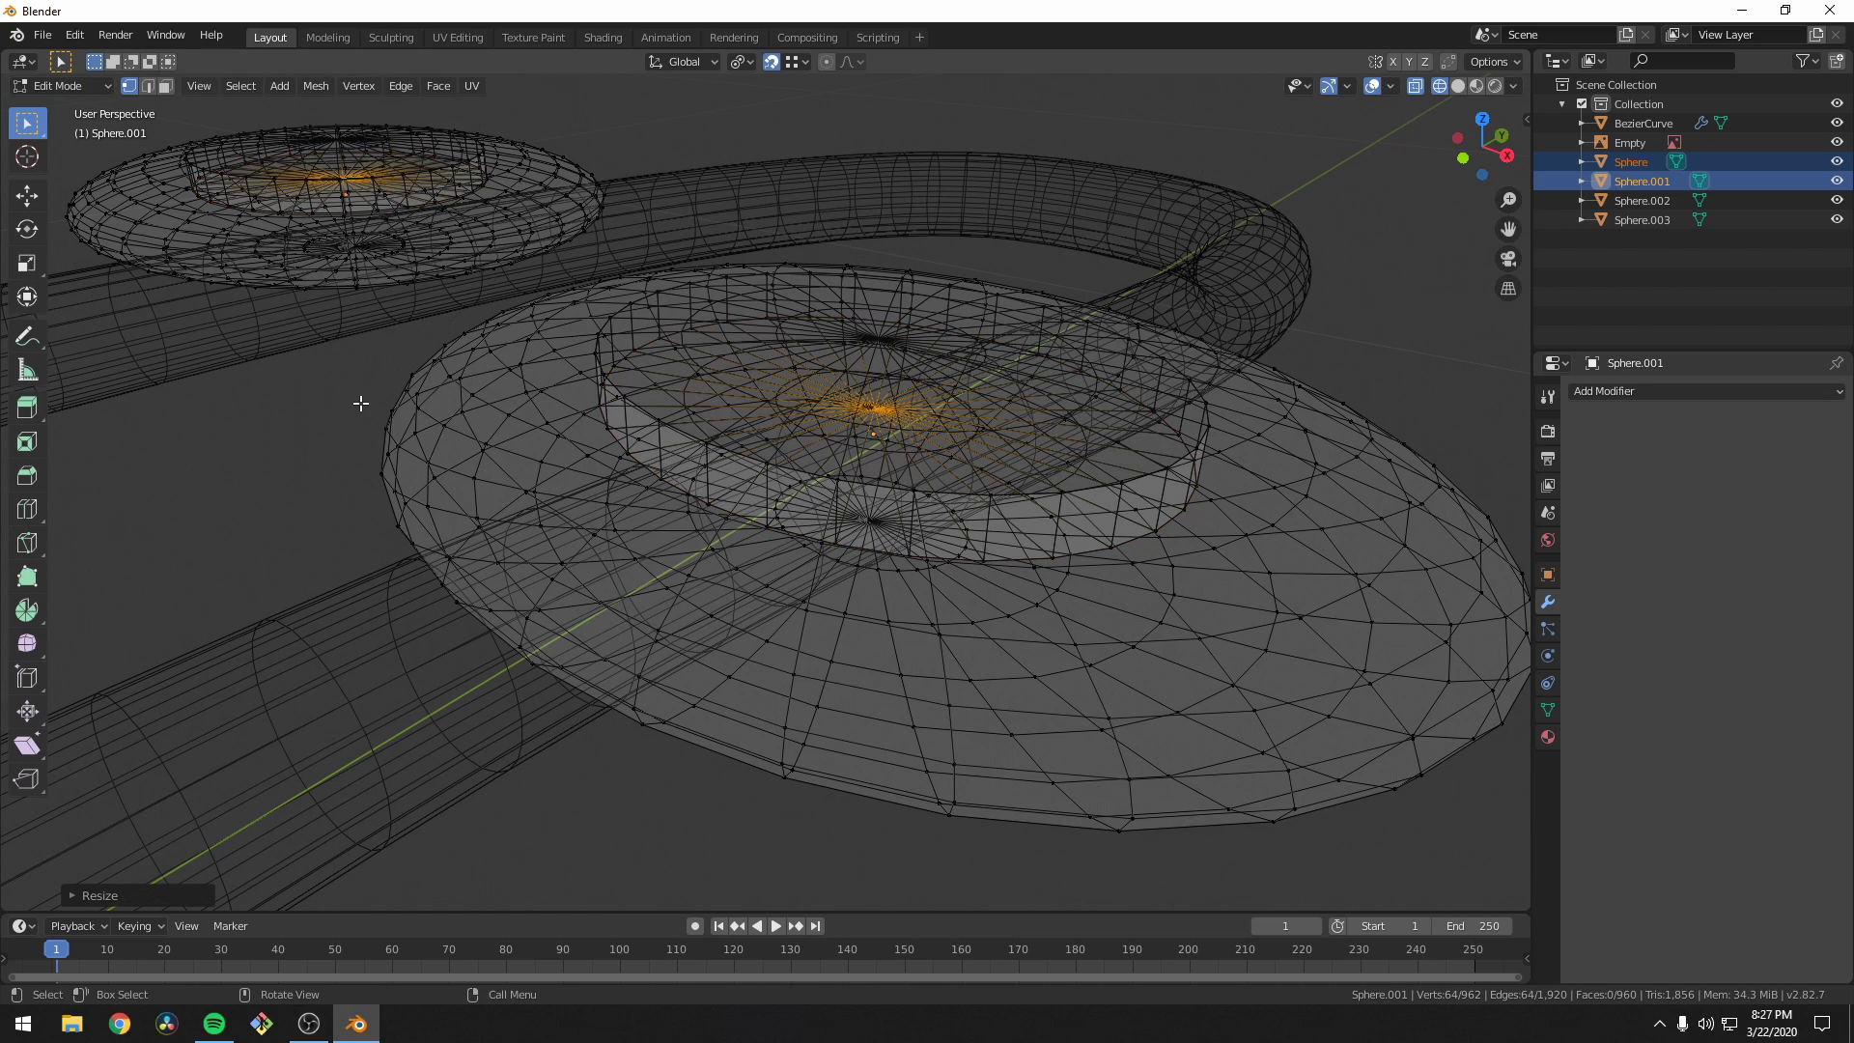Click the Options button

click(1493, 61)
